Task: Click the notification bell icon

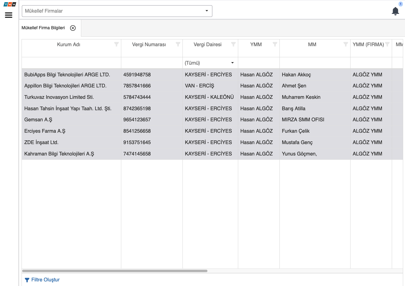Action: pos(395,11)
